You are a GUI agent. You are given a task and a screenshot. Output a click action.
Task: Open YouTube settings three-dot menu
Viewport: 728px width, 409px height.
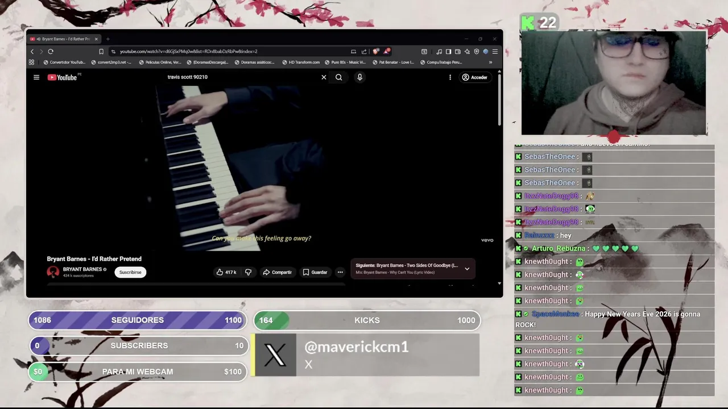(x=450, y=77)
